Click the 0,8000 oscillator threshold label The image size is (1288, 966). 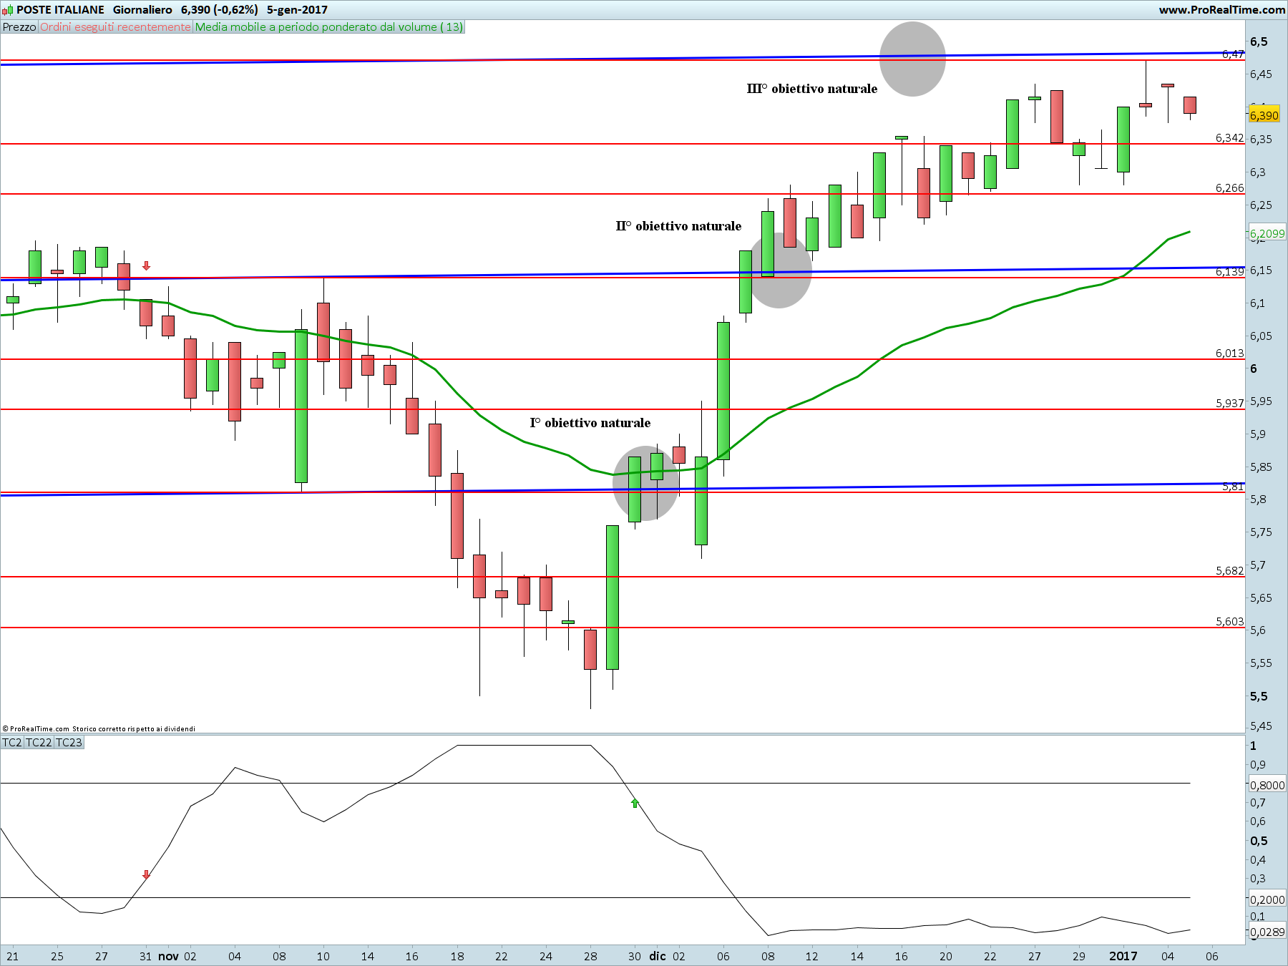tap(1267, 785)
